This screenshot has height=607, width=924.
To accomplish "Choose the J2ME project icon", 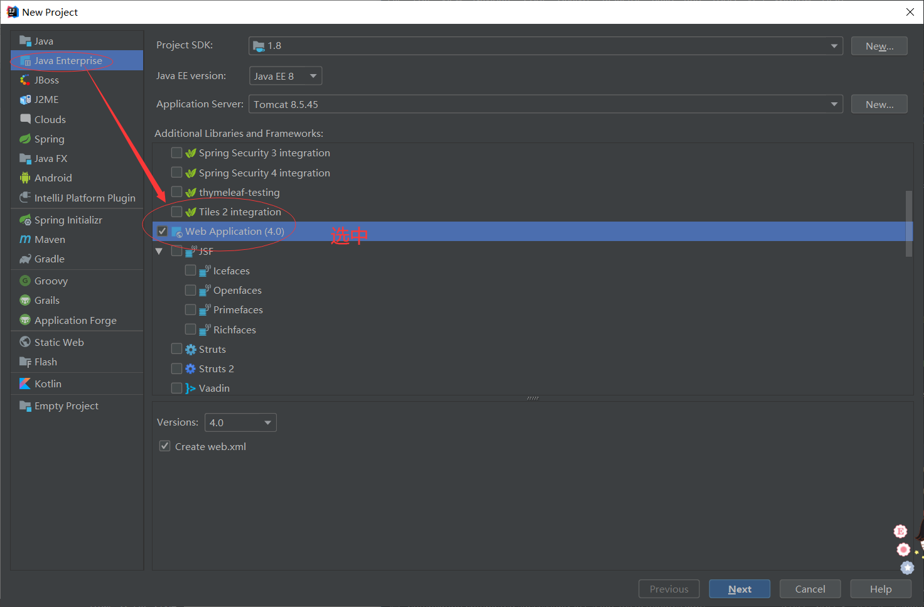I will coord(25,99).
